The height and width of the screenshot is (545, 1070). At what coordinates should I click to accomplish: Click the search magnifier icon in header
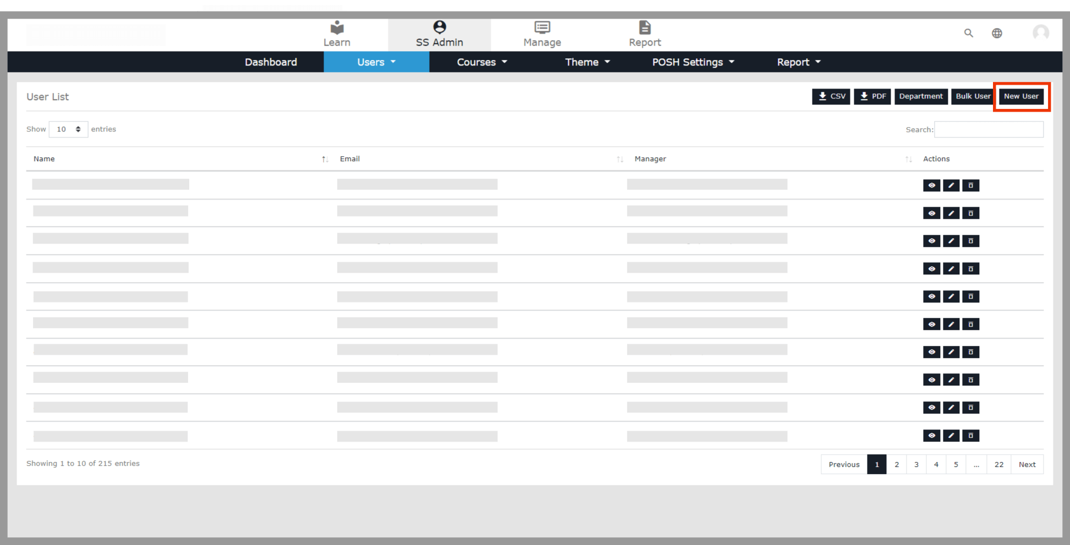[x=968, y=33]
